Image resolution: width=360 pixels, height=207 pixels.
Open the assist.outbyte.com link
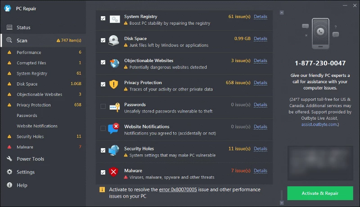(x=319, y=124)
